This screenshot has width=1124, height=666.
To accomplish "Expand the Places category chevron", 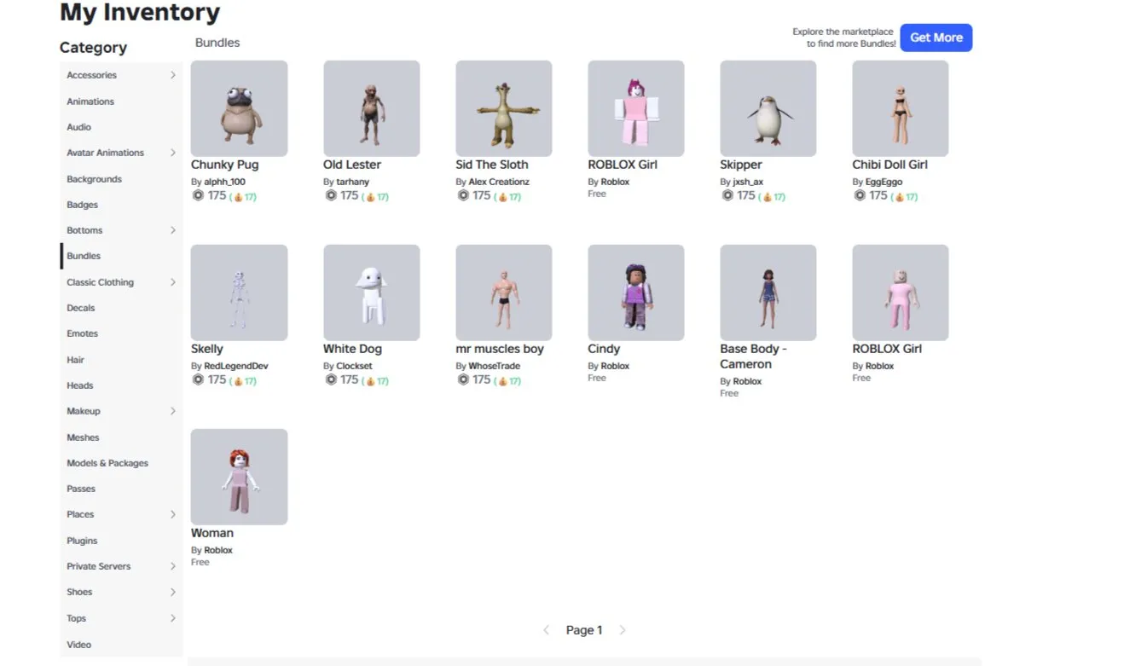I will coord(172,514).
